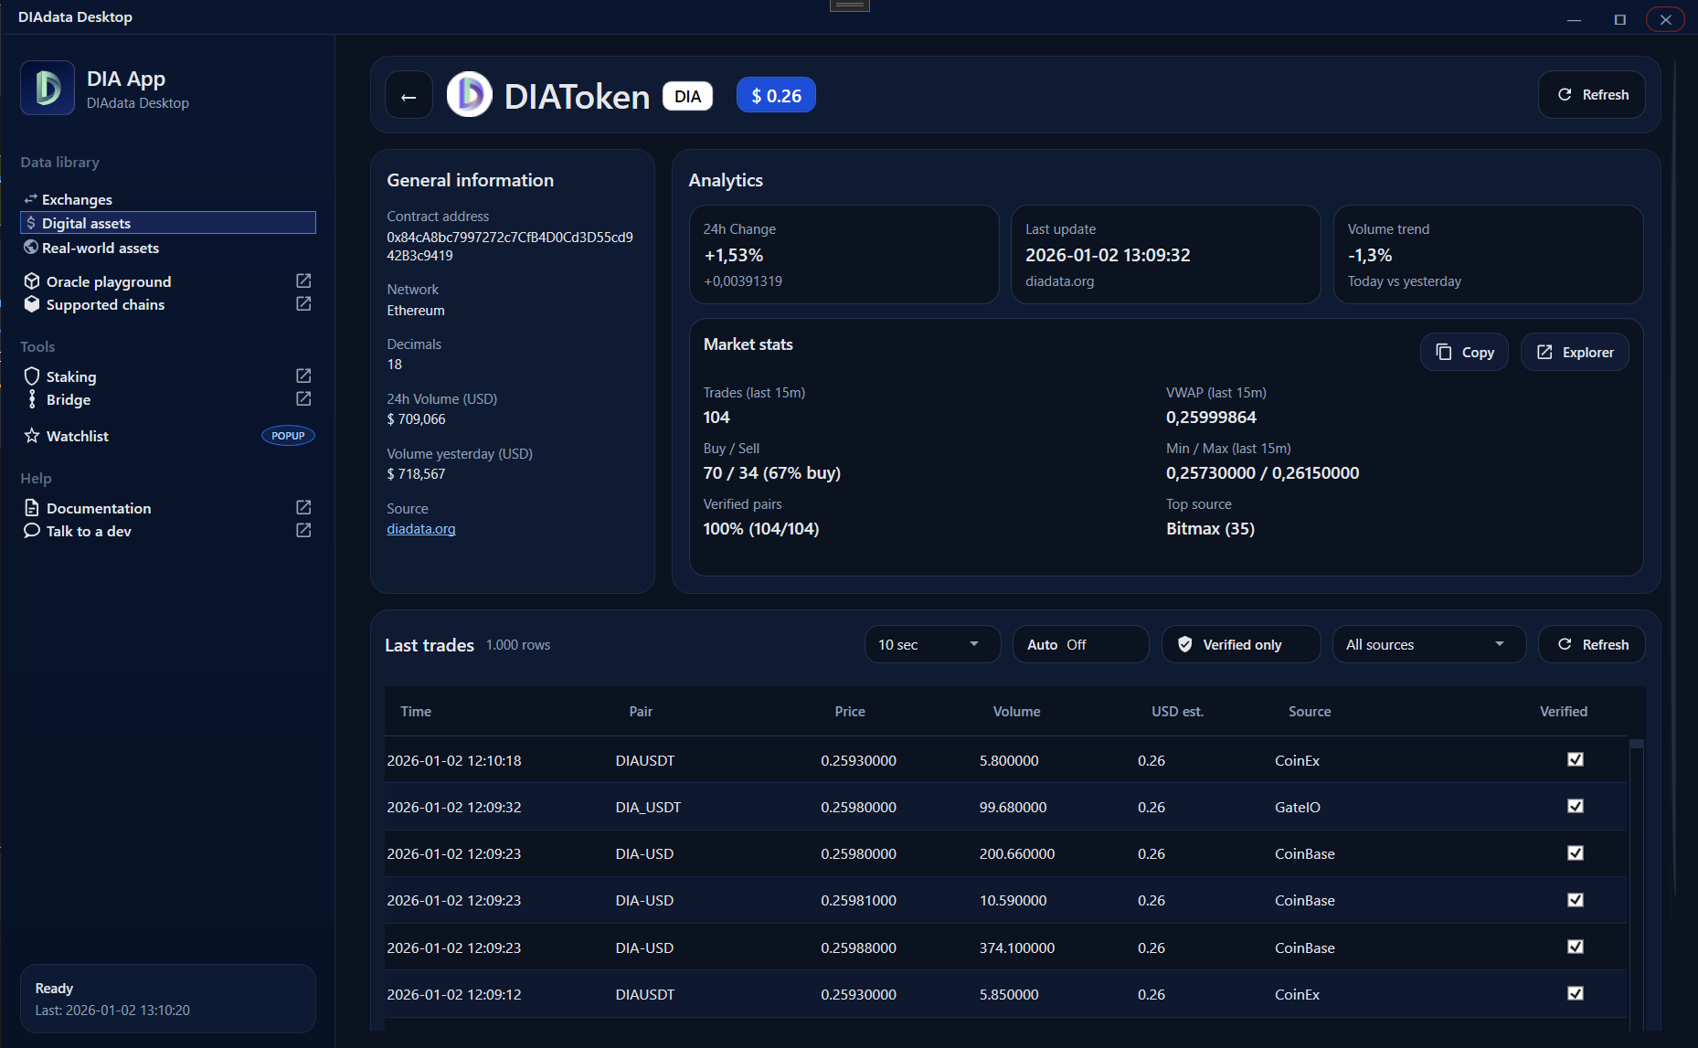The image size is (1698, 1048).
Task: Follow the diadata.org source link
Action: (x=420, y=529)
